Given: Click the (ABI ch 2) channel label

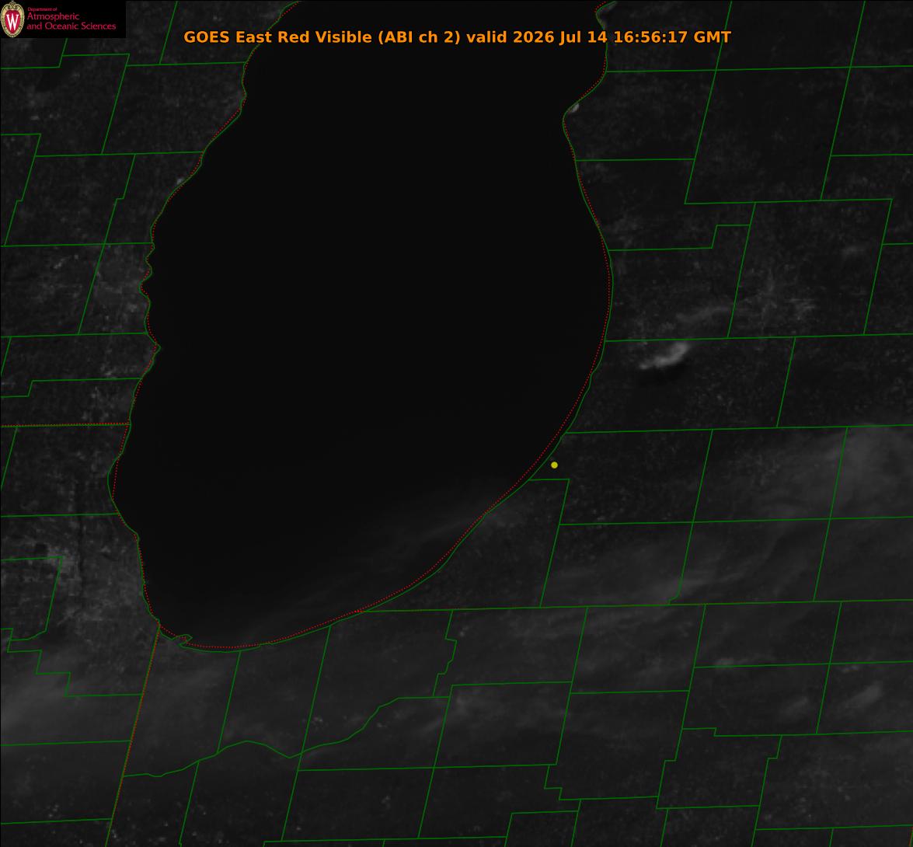Looking at the screenshot, I should pos(419,37).
